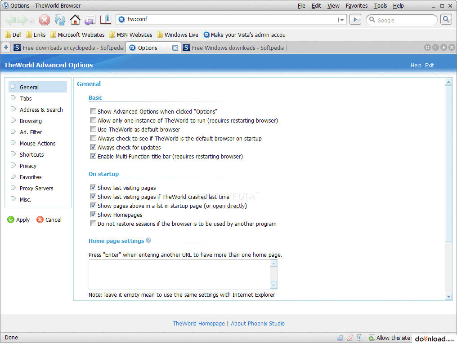Click the green Apply checkmark button

[x=18, y=220]
